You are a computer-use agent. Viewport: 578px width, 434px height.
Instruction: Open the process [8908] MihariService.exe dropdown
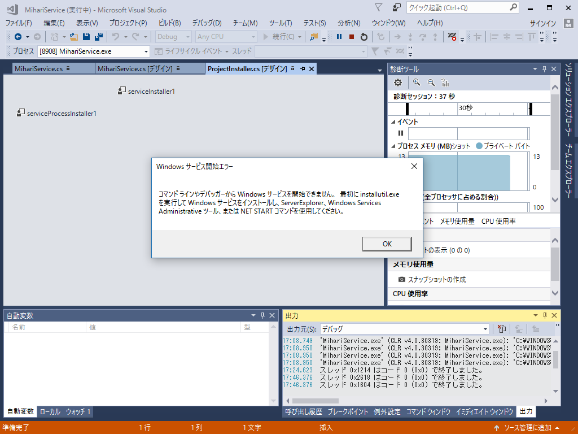94,51
